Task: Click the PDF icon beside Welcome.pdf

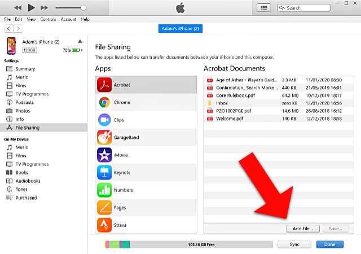Action: click(210, 119)
